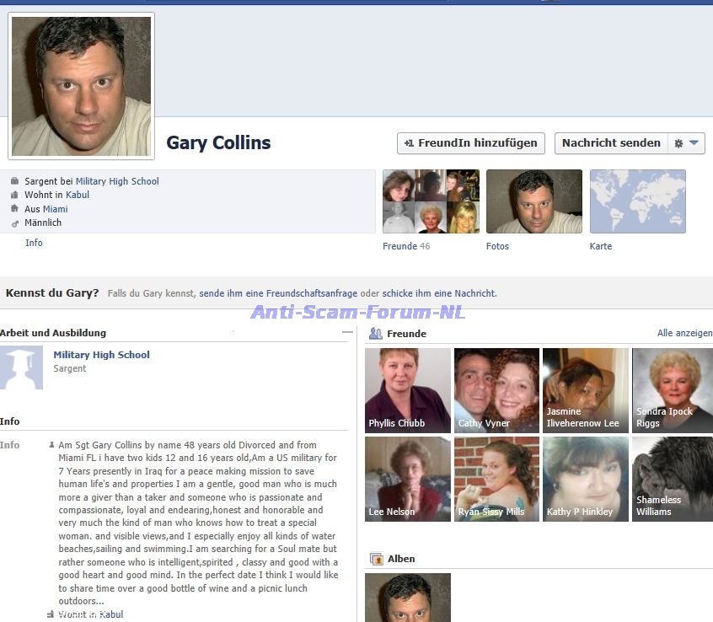
Task: Click 'schicke ihm eine Nachricht' link
Action: point(438,293)
